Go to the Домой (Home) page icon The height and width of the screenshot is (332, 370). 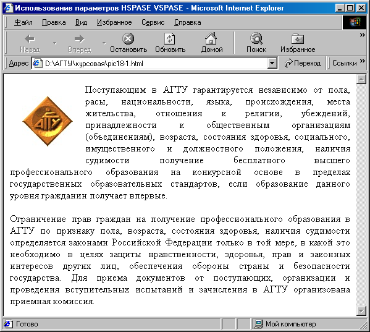point(211,38)
